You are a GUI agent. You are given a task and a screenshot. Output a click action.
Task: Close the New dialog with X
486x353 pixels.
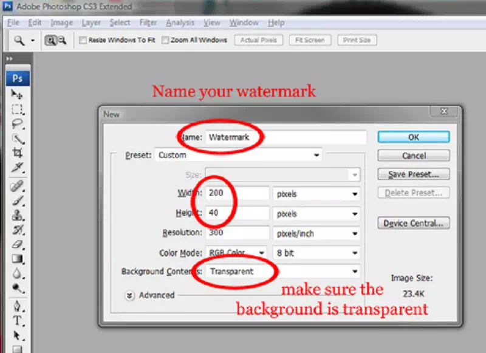[444, 111]
